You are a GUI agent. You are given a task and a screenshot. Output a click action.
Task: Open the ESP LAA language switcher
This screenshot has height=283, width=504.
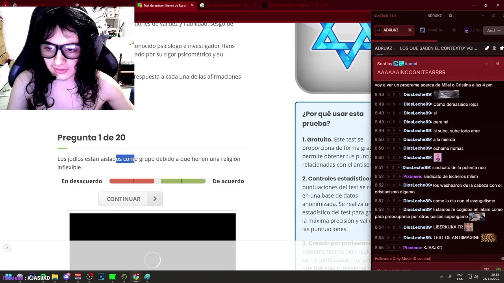point(460,277)
